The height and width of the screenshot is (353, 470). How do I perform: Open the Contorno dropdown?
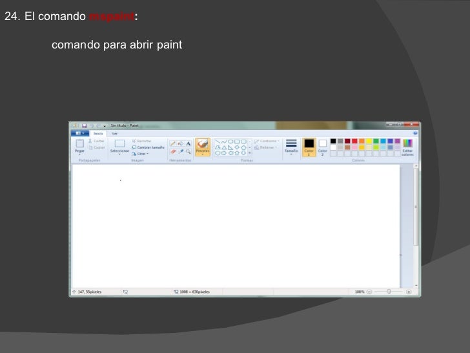click(x=267, y=141)
